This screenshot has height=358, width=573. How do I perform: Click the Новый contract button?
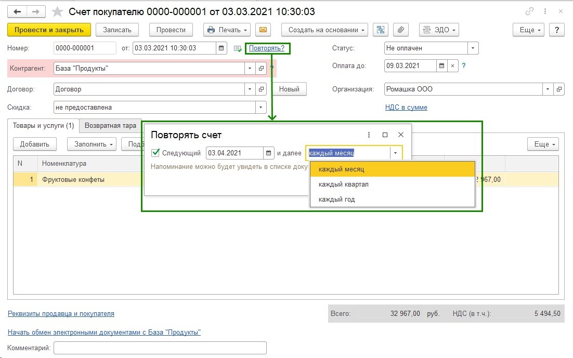click(x=289, y=89)
